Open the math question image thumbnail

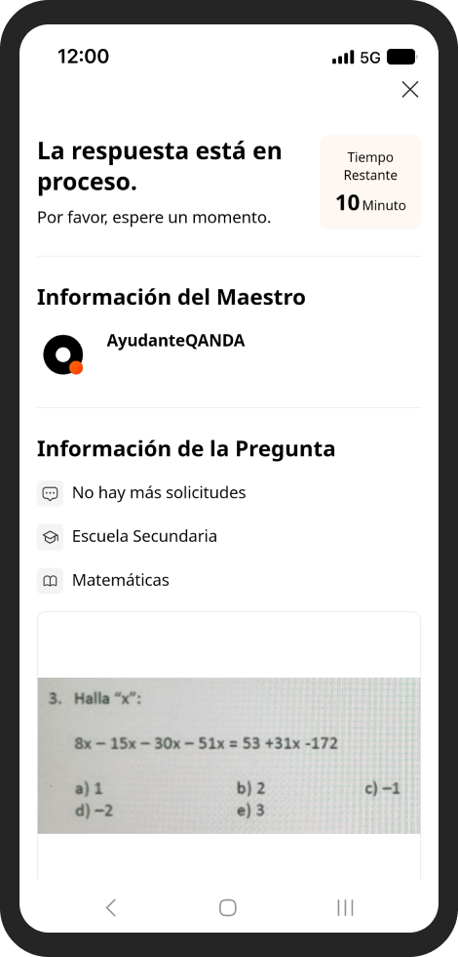click(229, 756)
